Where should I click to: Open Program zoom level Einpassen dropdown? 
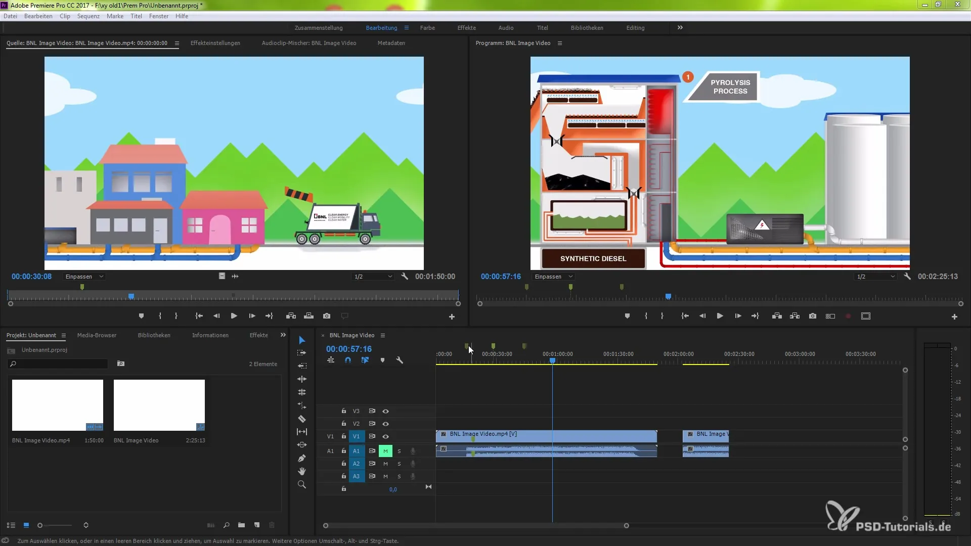[x=553, y=277]
